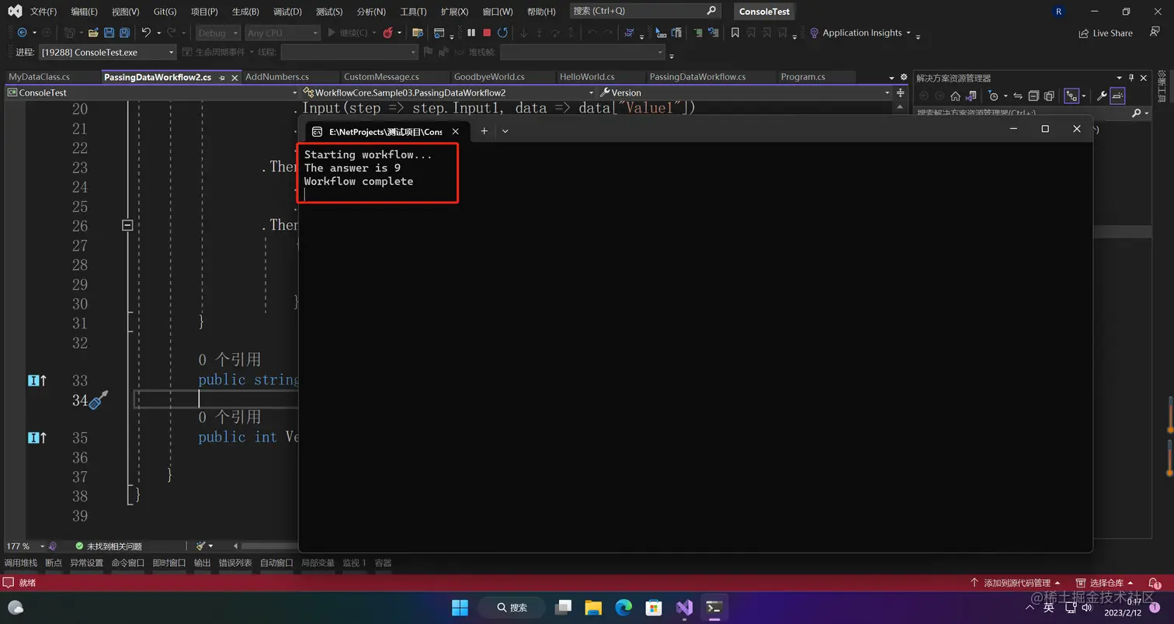Save the current file with disk icon
The image size is (1174, 624).
[109, 33]
